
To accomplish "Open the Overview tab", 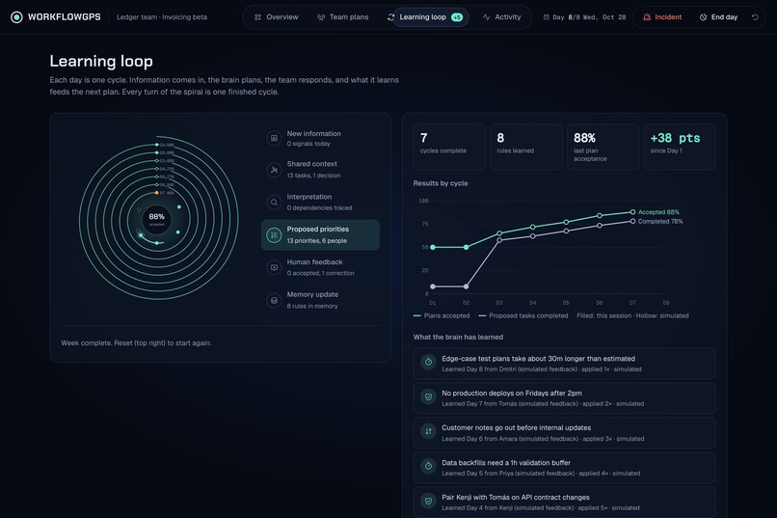I will (276, 17).
